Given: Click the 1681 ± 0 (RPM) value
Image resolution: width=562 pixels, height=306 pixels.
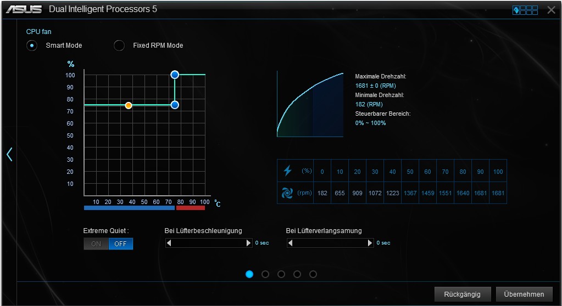Looking at the screenshot, I should pos(375,86).
